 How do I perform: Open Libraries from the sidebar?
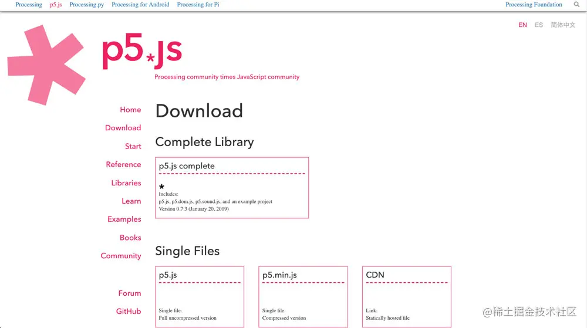point(126,183)
